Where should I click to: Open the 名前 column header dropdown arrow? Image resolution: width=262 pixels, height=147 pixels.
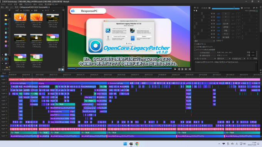tap(21, 10)
